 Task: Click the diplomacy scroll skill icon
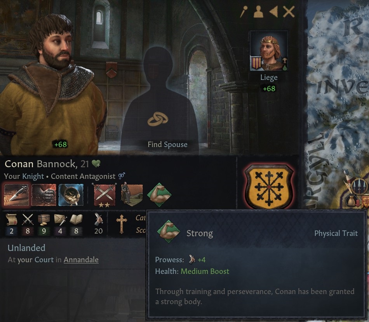tap(11, 220)
